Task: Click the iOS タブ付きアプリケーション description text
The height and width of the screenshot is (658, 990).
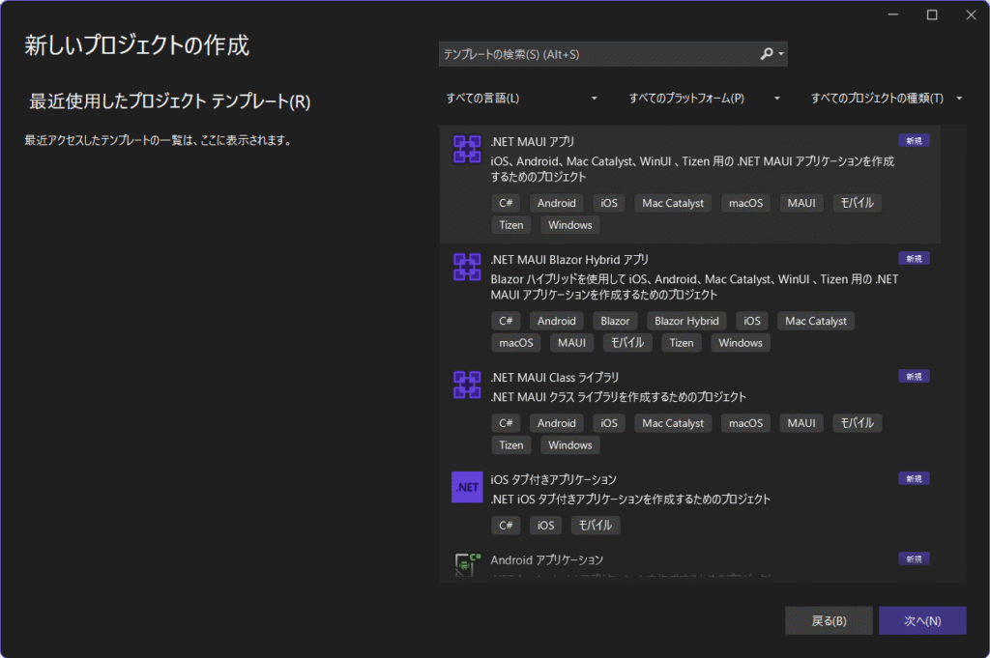Action: (x=630, y=500)
